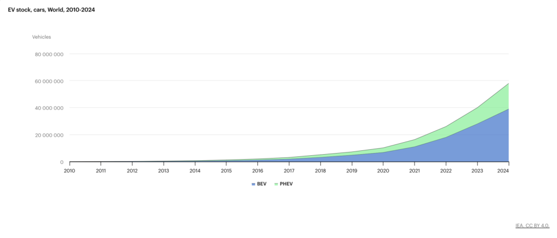Click the 2020 x-axis label
Viewport: 557px width, 238px height.
click(x=383, y=171)
